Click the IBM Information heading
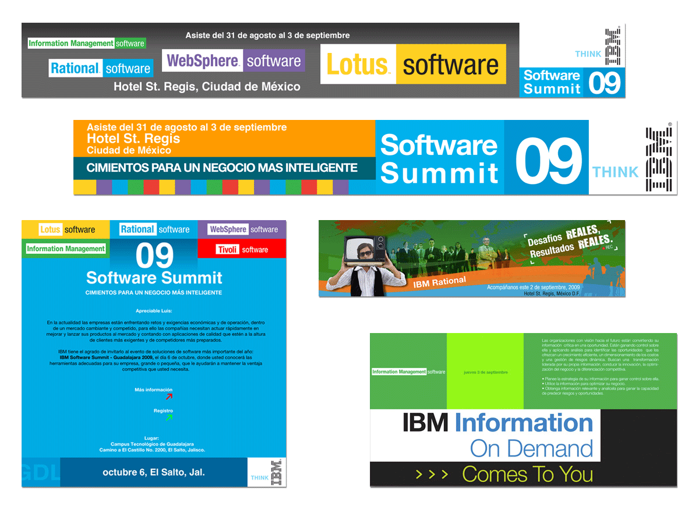This screenshot has height=524, width=699. coord(498,423)
